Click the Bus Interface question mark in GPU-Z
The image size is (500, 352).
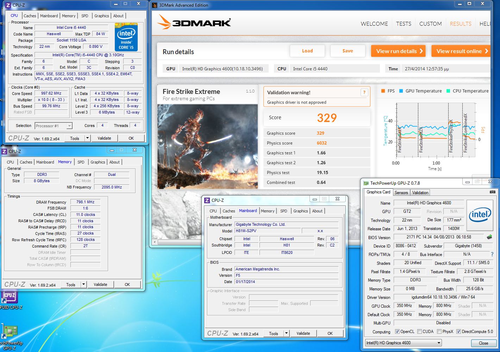point(492,254)
